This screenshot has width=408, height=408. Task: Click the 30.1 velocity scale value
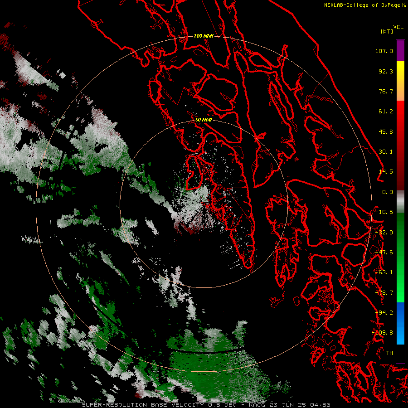386,152
